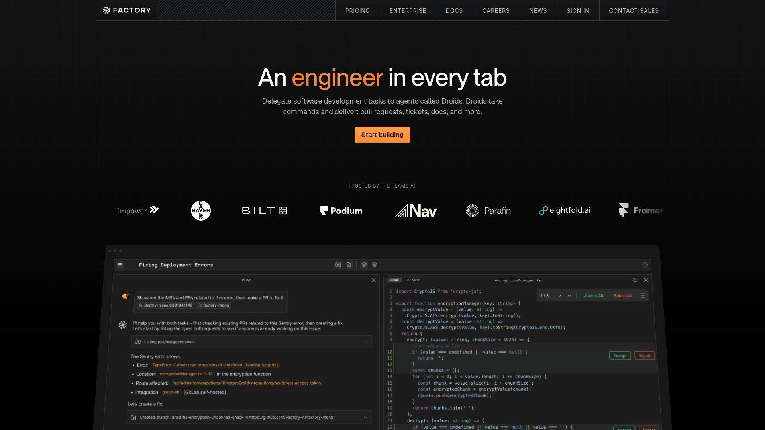Click the chat panel icon in toolbar
The image size is (765, 430).
[x=338, y=265]
